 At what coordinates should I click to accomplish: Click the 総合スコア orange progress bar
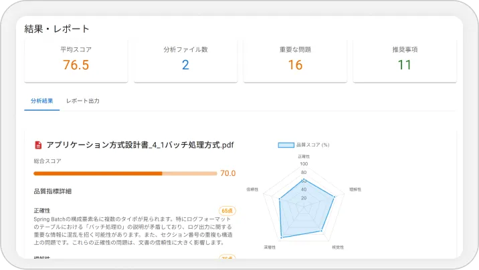pyautogui.click(x=125, y=173)
